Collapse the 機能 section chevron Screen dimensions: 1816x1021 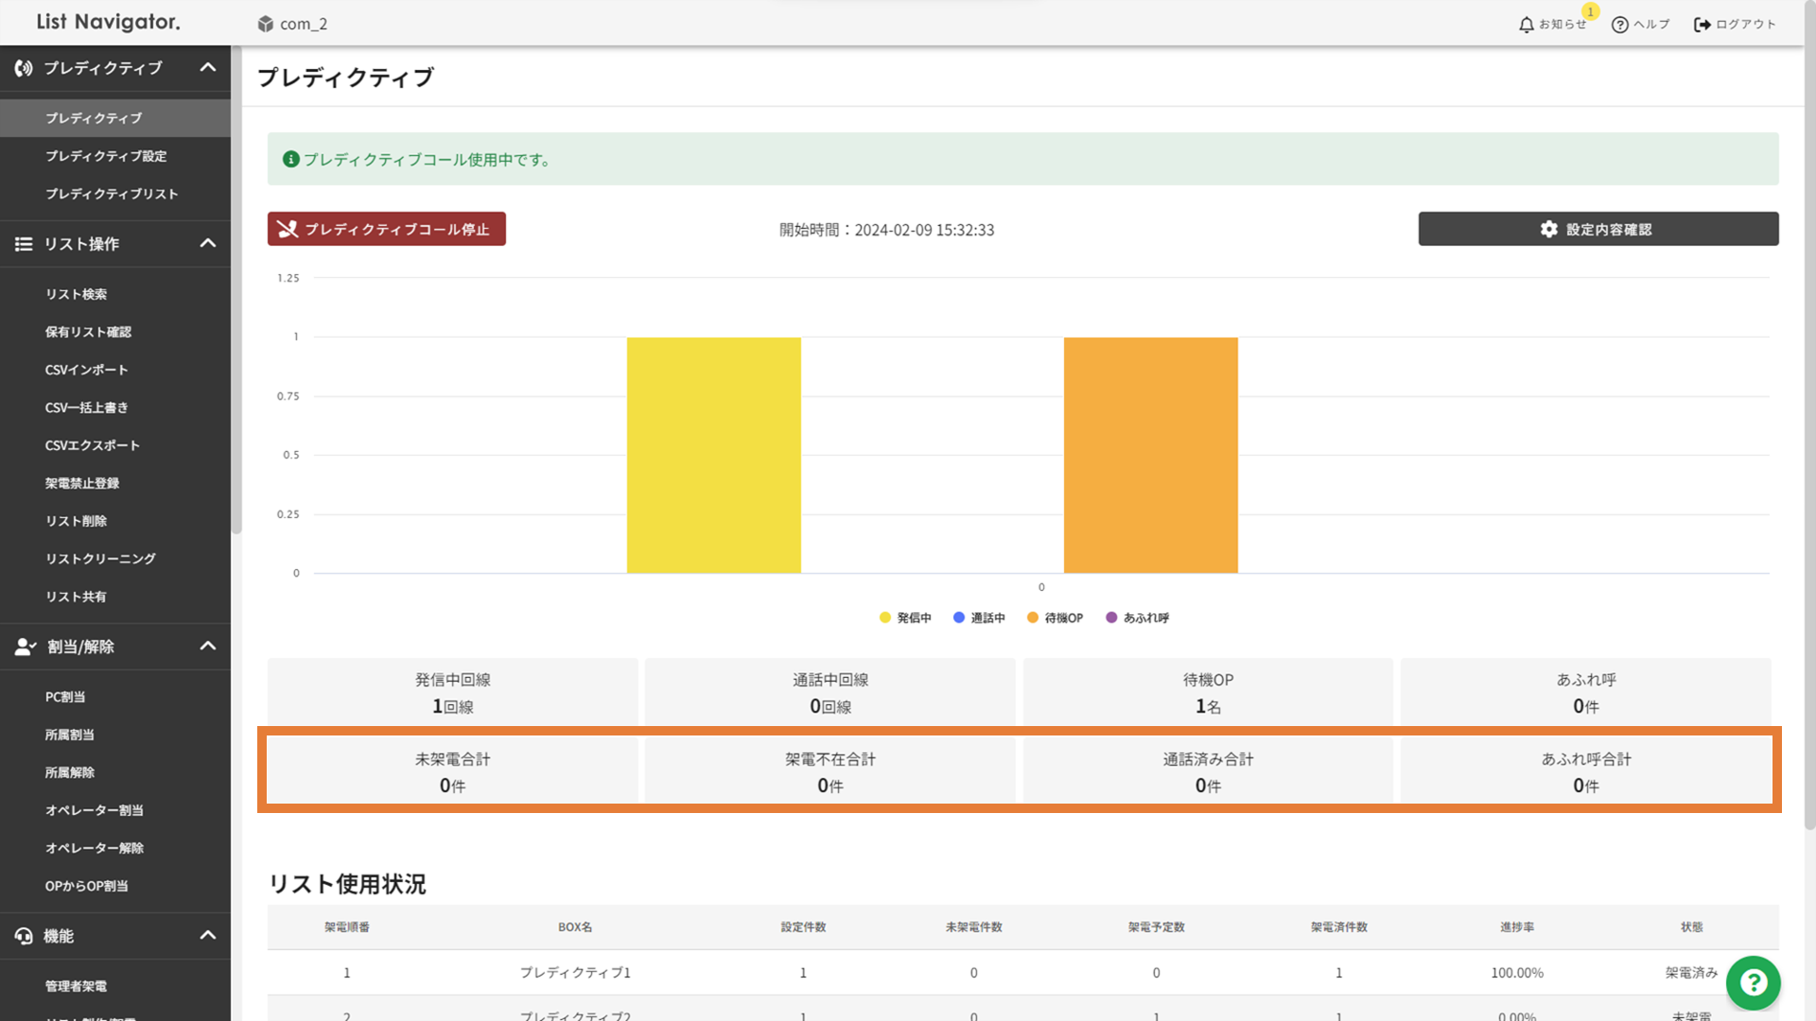(x=208, y=936)
